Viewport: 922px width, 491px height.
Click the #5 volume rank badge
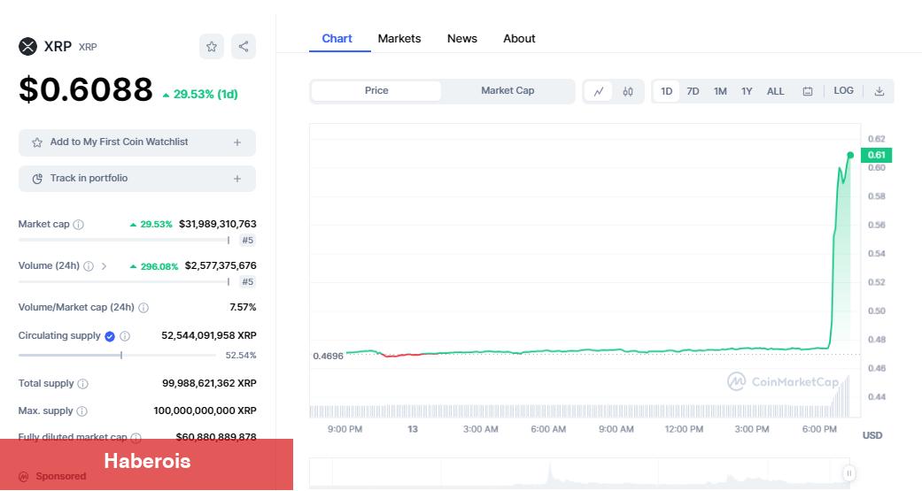(248, 282)
